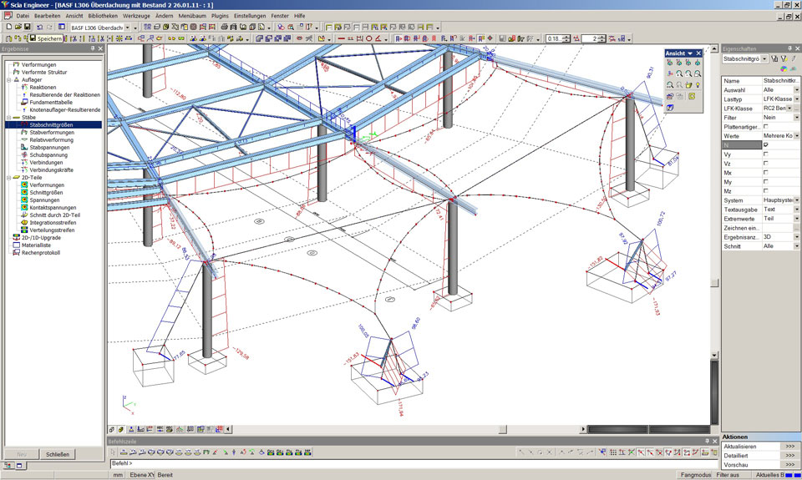Collapse the Stäbe tree node
This screenshot has width=802, height=480.
[8, 118]
